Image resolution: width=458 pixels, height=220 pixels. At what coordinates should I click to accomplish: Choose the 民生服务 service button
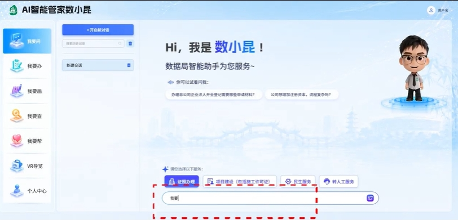pos(298,182)
